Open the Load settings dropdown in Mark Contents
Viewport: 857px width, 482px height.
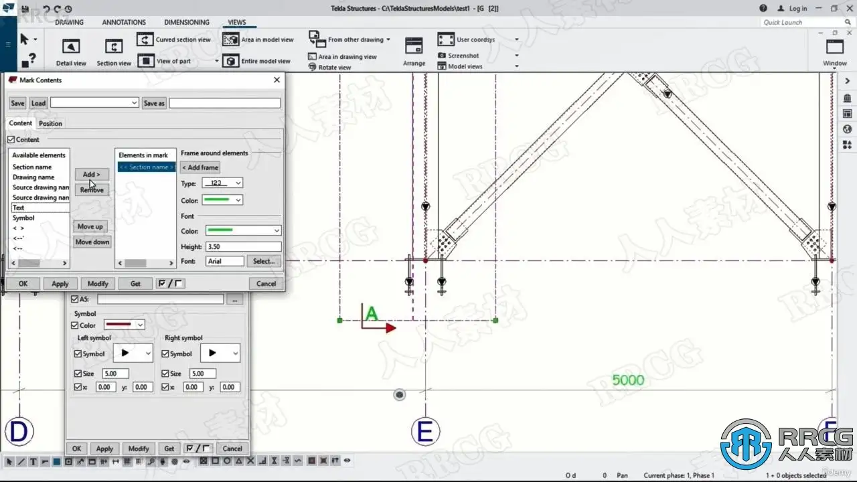94,103
